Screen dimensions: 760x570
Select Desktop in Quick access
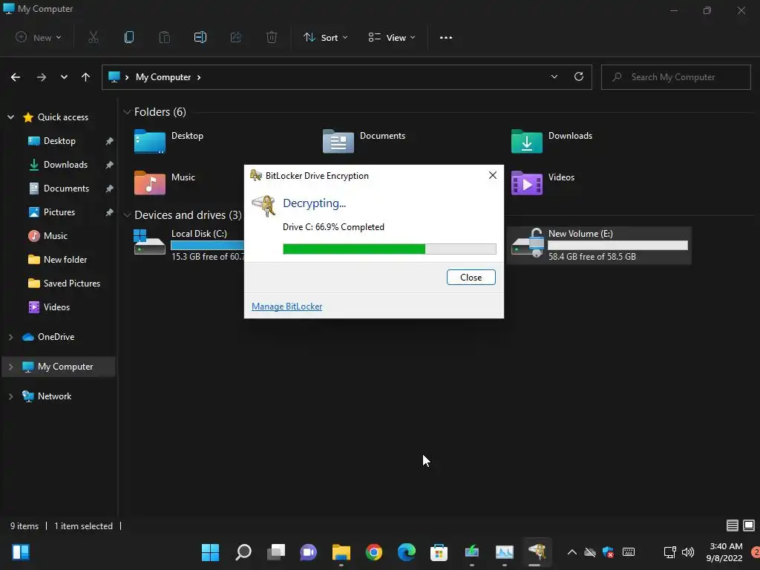click(x=59, y=141)
